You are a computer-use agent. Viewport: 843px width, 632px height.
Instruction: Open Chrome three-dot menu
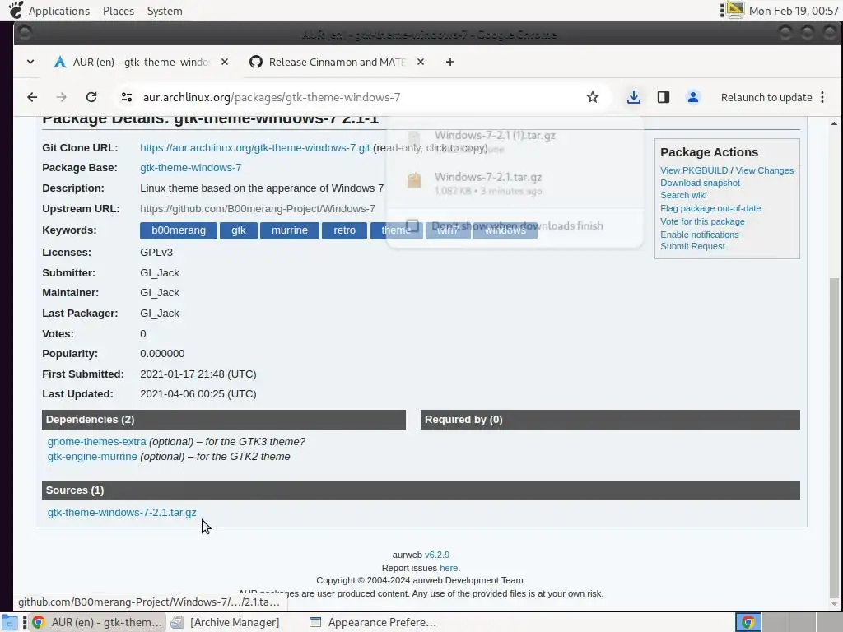coord(822,97)
